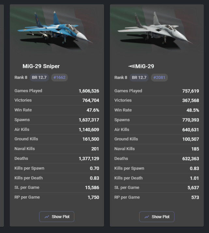Click the chart icon in MiG-29 Sniper's Show Plot

(x=47, y=217)
